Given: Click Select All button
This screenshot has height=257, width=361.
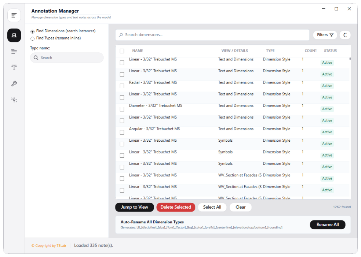Looking at the screenshot, I should click(212, 207).
